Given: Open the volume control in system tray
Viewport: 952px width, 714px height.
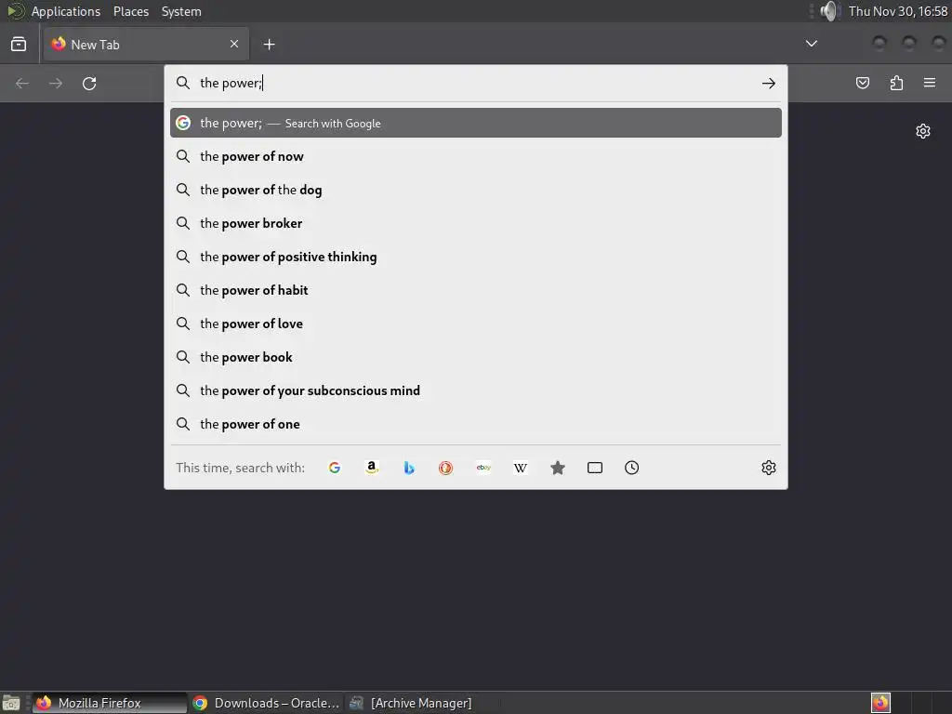Looking at the screenshot, I should coord(828,11).
